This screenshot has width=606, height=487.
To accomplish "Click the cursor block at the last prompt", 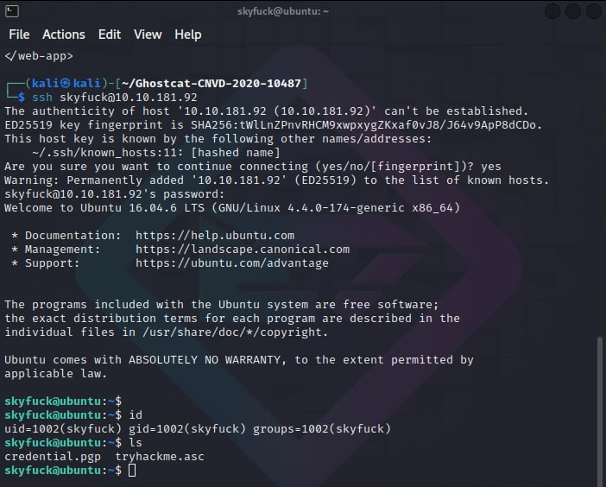I will (x=132, y=471).
